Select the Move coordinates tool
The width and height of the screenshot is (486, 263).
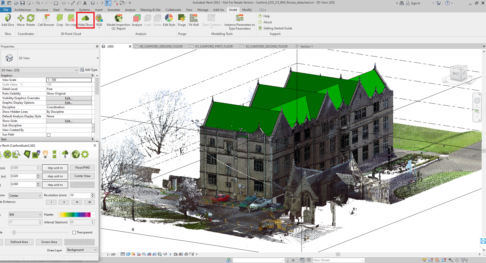21,20
